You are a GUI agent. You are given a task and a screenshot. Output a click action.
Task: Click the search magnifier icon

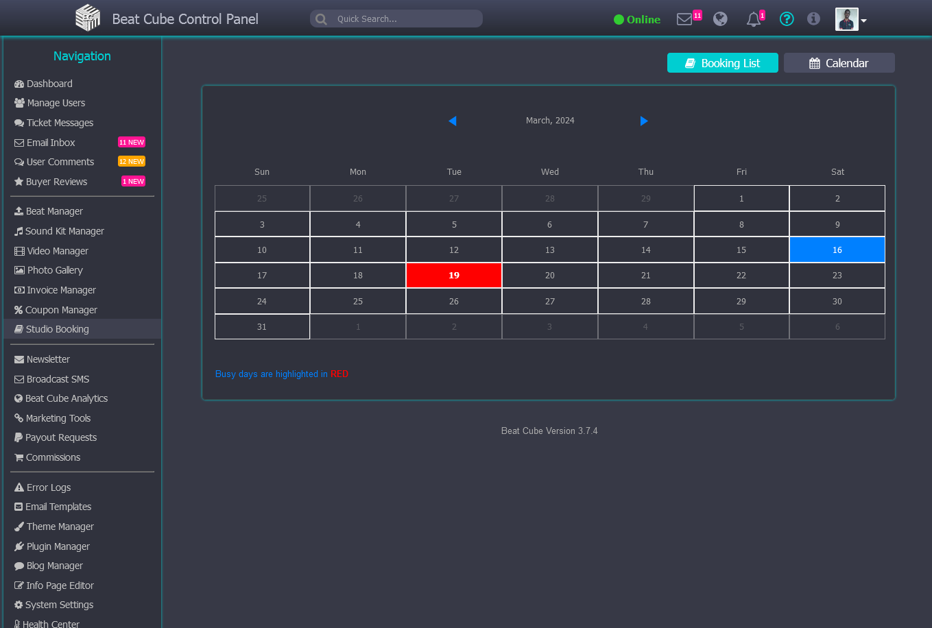321,19
